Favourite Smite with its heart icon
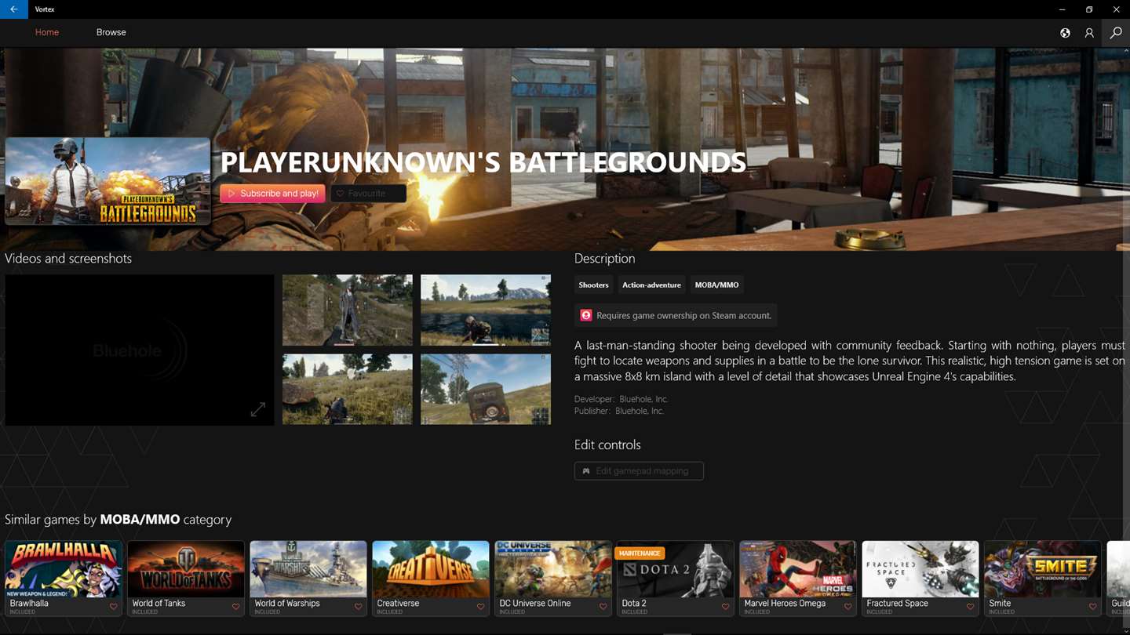The height and width of the screenshot is (635, 1130). [1092, 606]
